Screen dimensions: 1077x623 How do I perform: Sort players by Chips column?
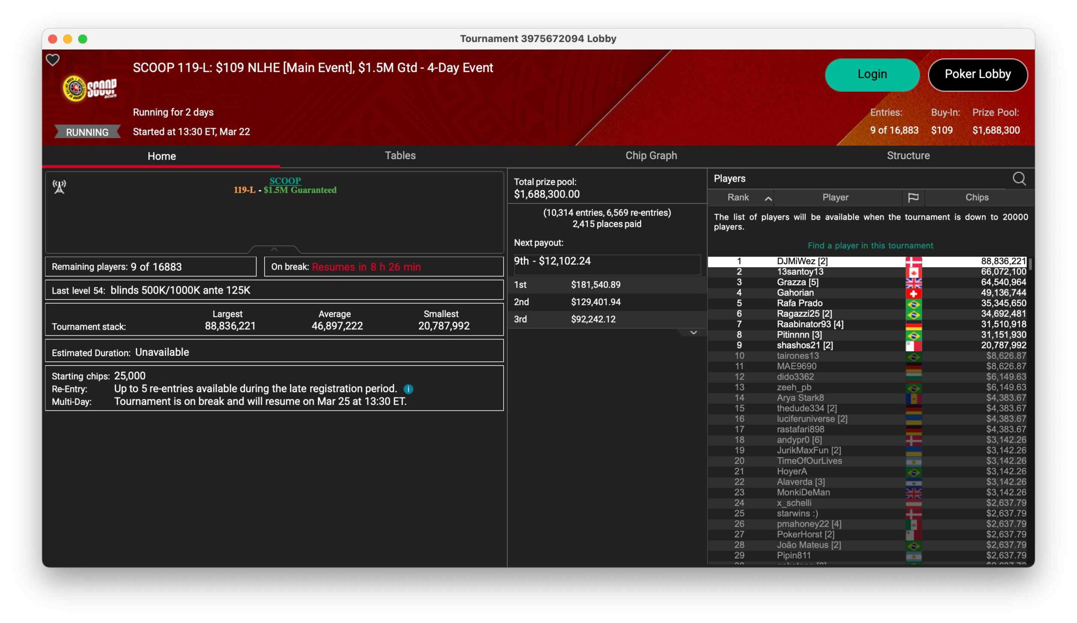coord(976,197)
